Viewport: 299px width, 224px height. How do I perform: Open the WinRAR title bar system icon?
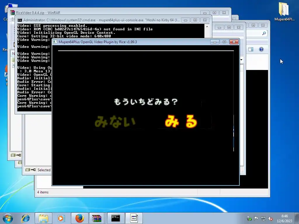(x=13, y=13)
